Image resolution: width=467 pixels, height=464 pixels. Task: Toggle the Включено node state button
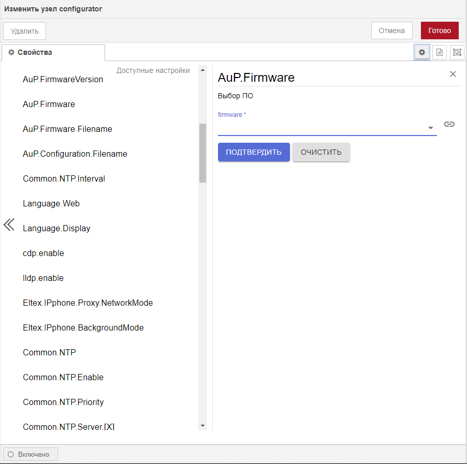click(31, 454)
